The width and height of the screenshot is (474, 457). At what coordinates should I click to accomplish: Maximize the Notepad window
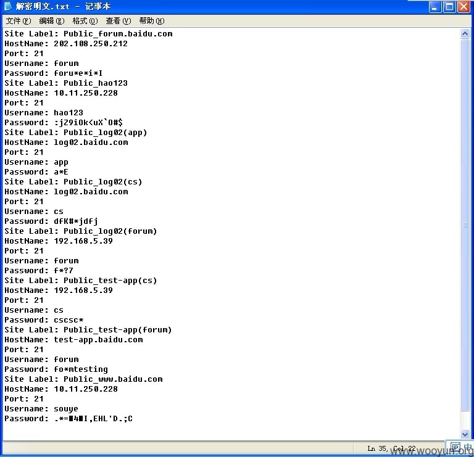coord(449,7)
